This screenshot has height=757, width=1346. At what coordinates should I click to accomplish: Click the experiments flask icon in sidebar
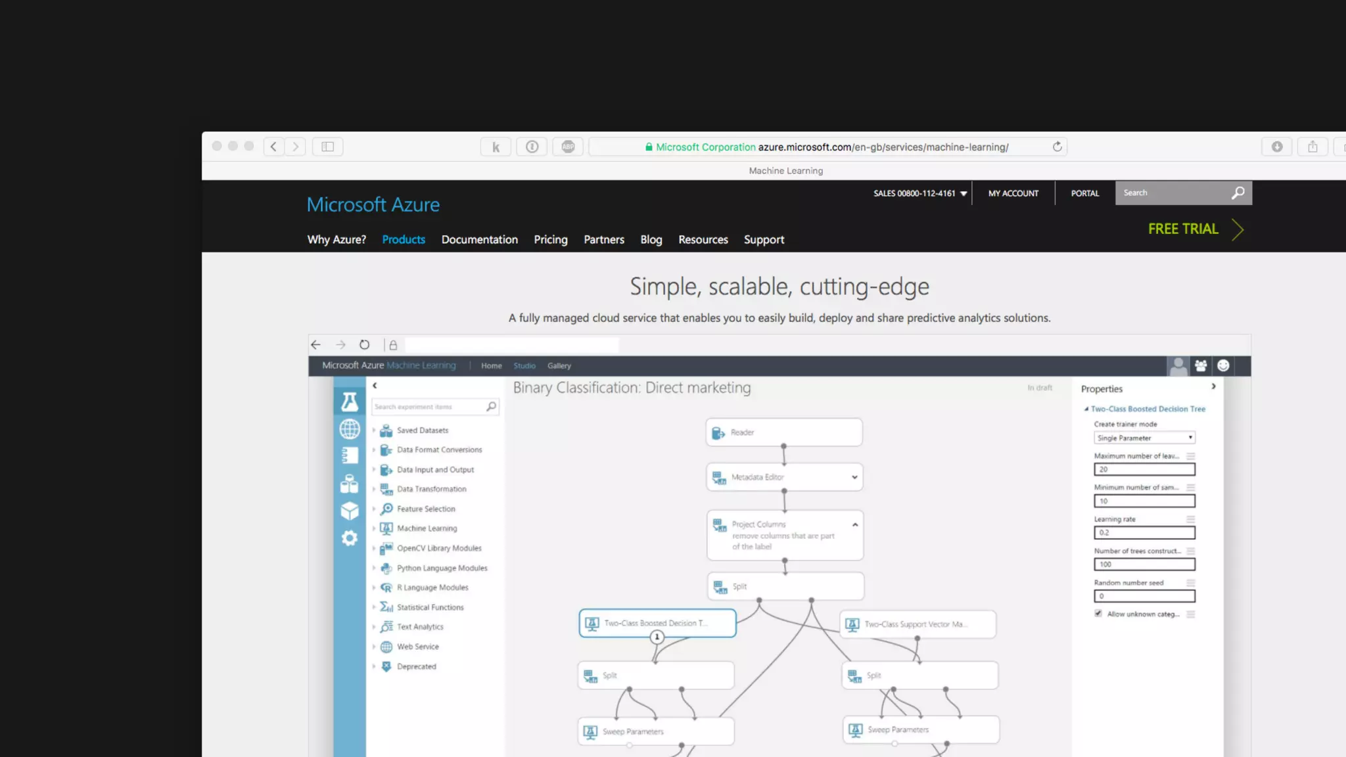(350, 401)
